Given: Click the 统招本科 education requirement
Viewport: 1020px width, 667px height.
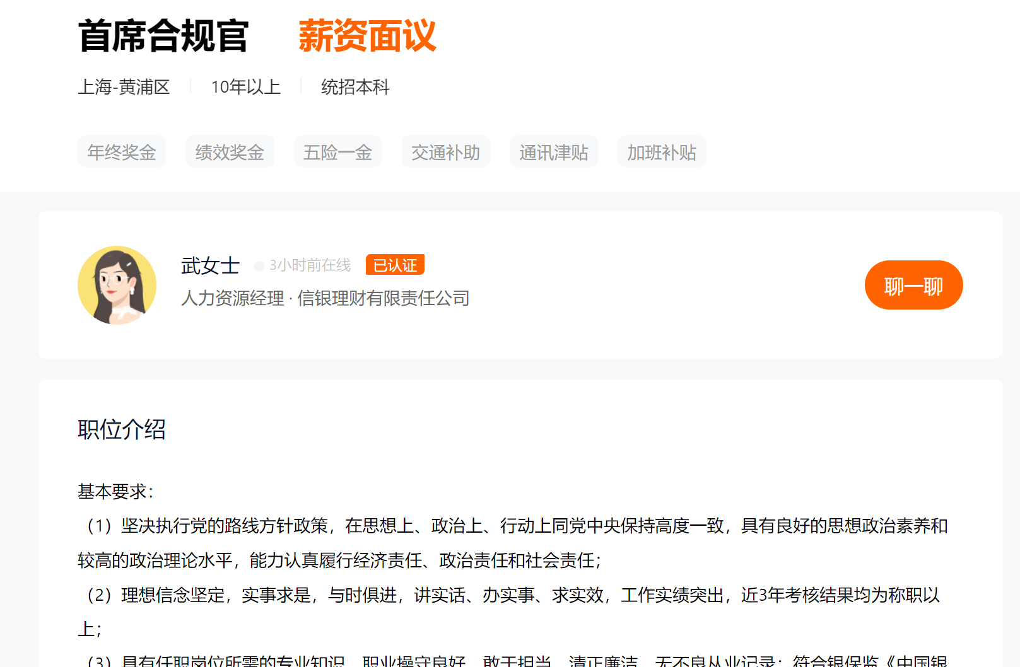Looking at the screenshot, I should tap(355, 87).
